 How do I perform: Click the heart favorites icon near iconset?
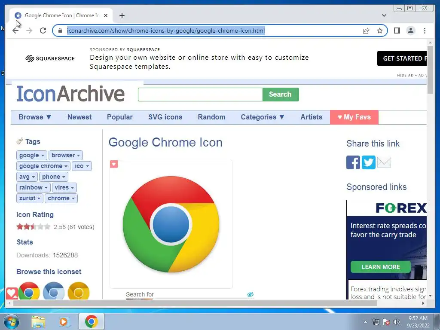(x=12, y=293)
